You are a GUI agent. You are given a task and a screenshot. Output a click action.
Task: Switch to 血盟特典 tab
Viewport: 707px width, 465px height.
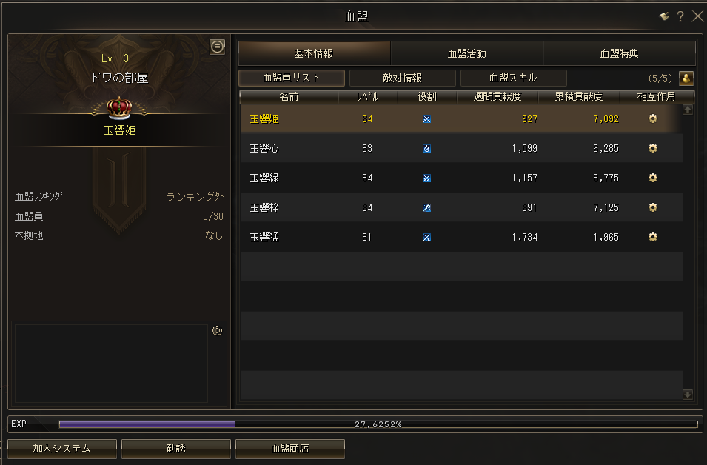pos(619,53)
